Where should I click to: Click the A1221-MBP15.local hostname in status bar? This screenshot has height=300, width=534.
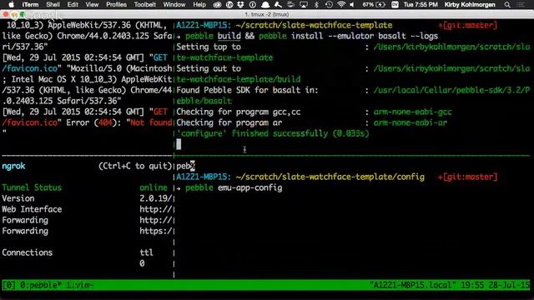coord(413,285)
